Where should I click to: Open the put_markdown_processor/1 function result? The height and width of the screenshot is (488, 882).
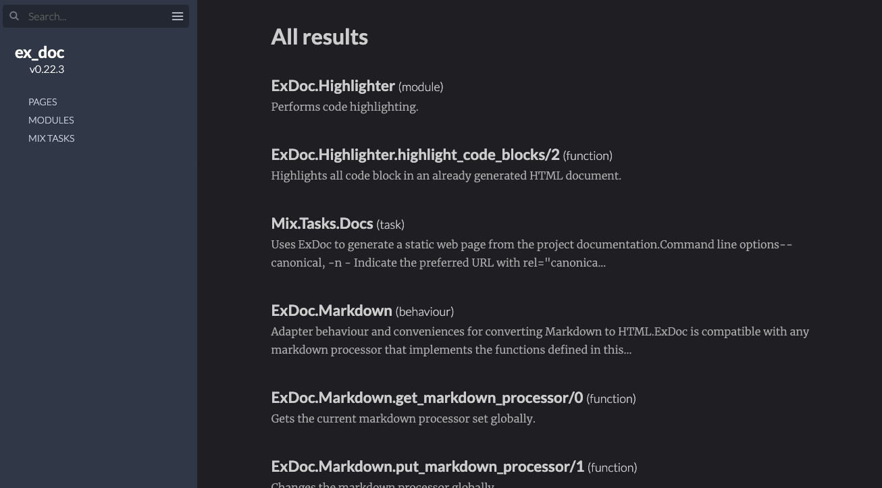coord(427,466)
